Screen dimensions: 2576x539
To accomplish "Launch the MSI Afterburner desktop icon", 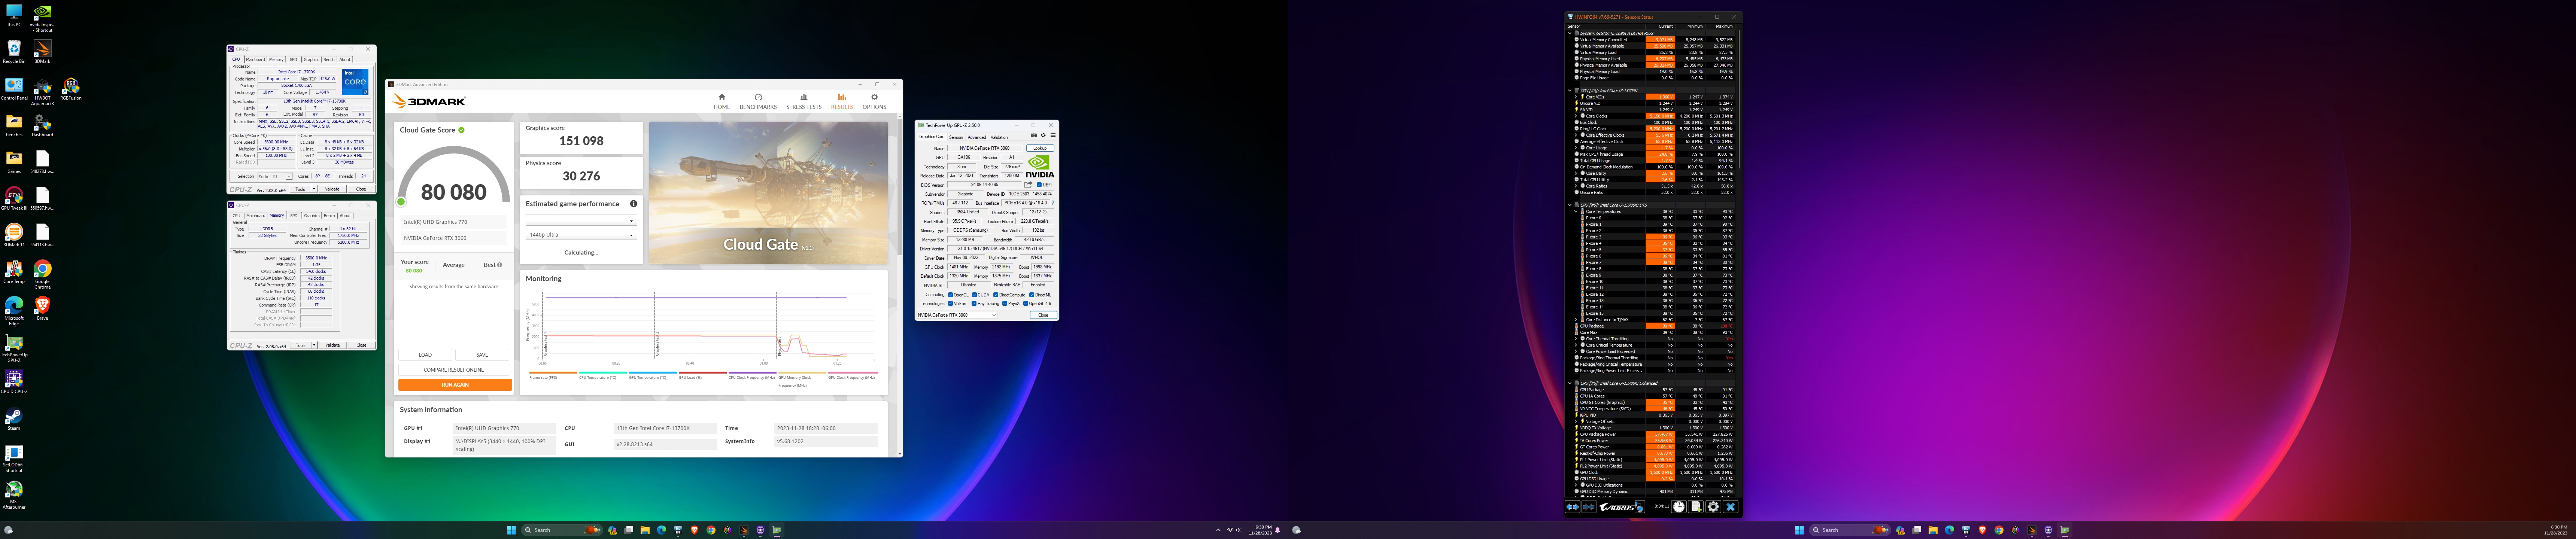I will pos(14,495).
